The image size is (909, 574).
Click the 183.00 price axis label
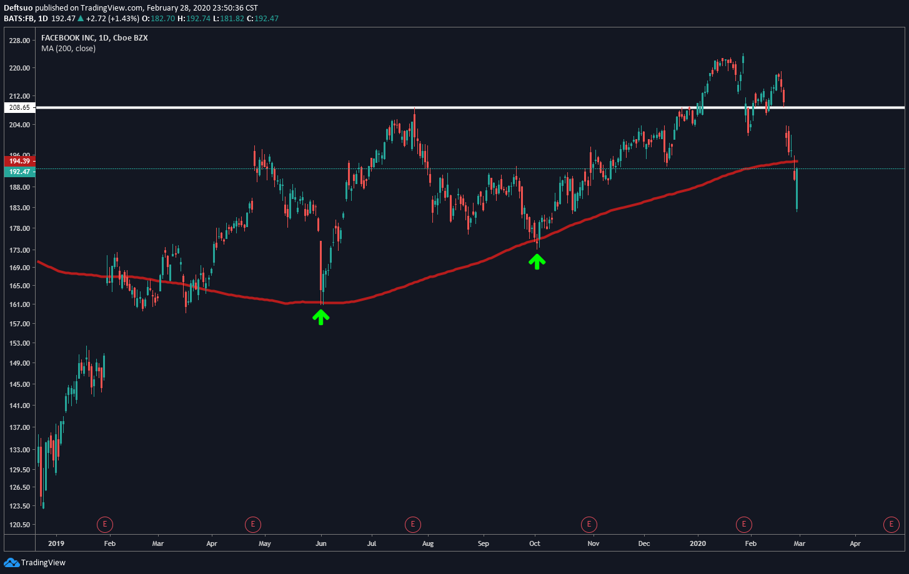[21, 208]
